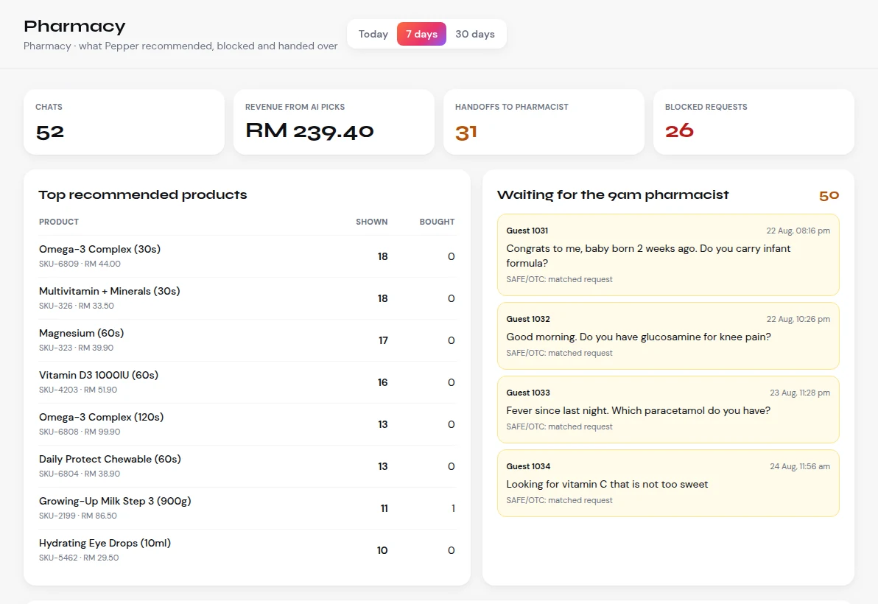This screenshot has width=878, height=604.
Task: Open Guest 1034 vitamin C request card
Action: (x=668, y=483)
